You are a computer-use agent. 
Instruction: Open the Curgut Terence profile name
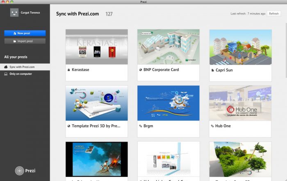click(x=30, y=12)
